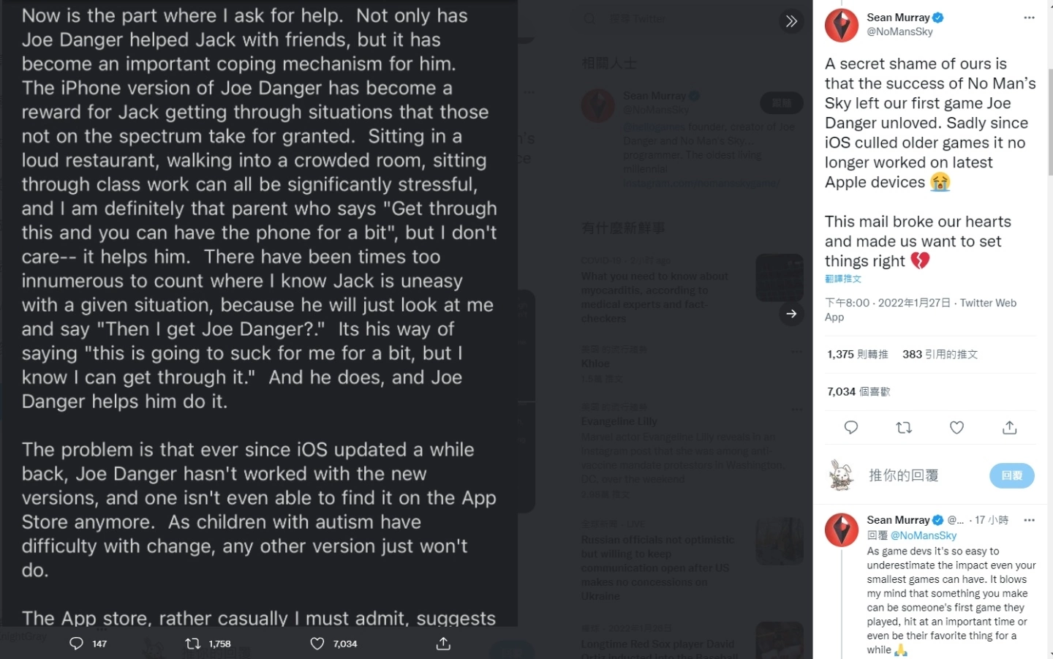Click the reply icon showing 147 at the bottom
This screenshot has height=659, width=1053.
click(77, 644)
